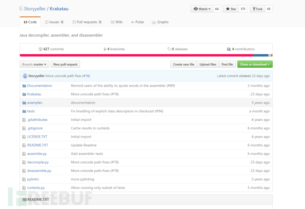
Task: Click the decompile.py file icon
Action: click(x=24, y=162)
